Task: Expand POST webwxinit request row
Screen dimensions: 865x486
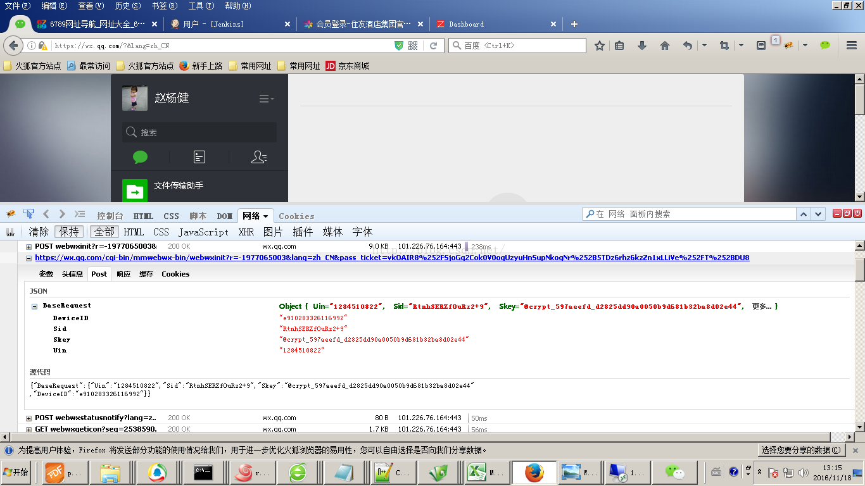Action: [28, 247]
